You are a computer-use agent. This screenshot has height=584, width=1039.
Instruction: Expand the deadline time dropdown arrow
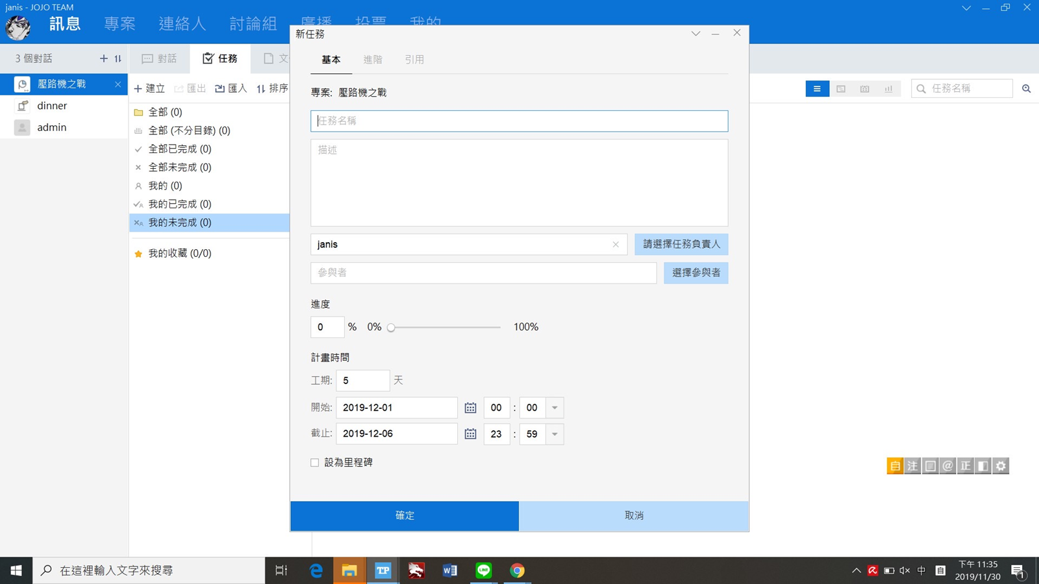click(555, 434)
